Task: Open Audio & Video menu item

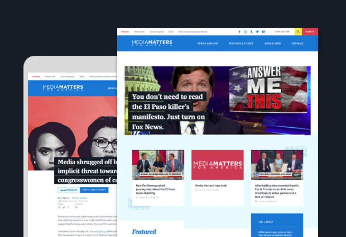Action: (x=273, y=44)
